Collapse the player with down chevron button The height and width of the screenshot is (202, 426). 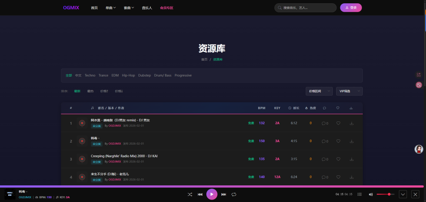pyautogui.click(x=403, y=194)
